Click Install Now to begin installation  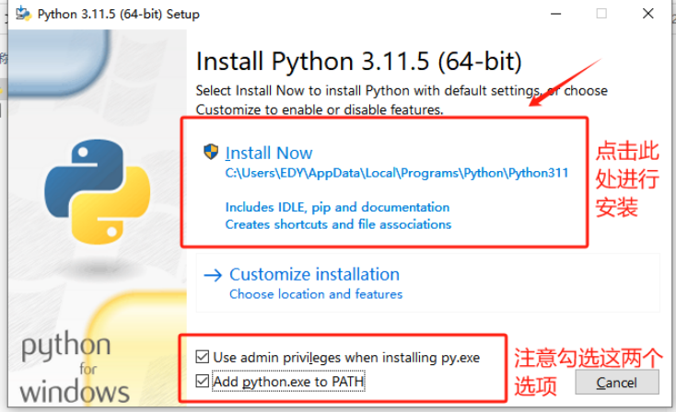coord(269,153)
